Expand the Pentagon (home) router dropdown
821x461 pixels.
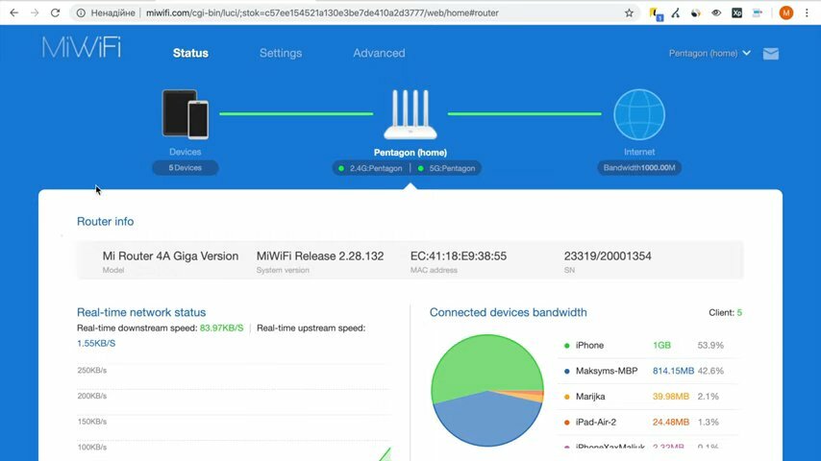tap(709, 54)
